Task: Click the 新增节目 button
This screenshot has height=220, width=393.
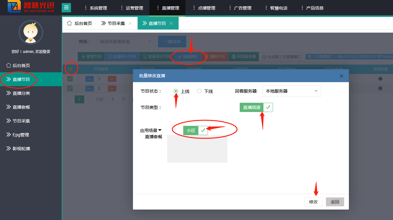Action: [91, 57]
